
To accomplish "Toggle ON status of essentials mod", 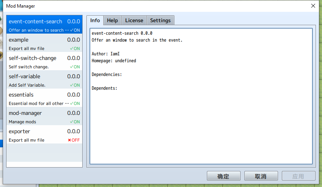I will pyautogui.click(x=75, y=103).
